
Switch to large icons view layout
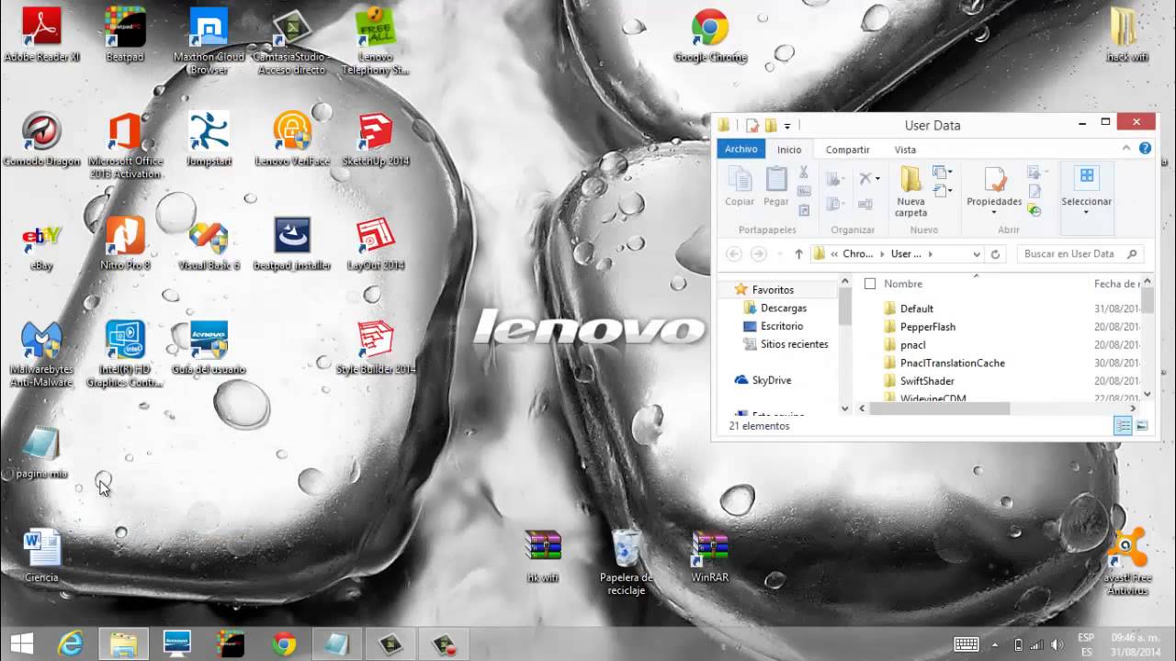pos(1142,426)
